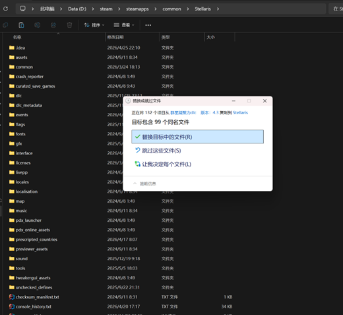Click the rename toolbar icon

(38, 25)
